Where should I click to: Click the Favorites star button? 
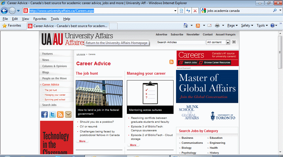pyautogui.click(x=12, y=26)
